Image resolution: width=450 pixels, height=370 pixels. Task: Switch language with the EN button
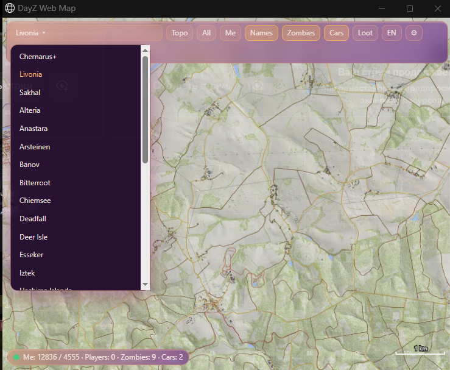[x=392, y=33]
